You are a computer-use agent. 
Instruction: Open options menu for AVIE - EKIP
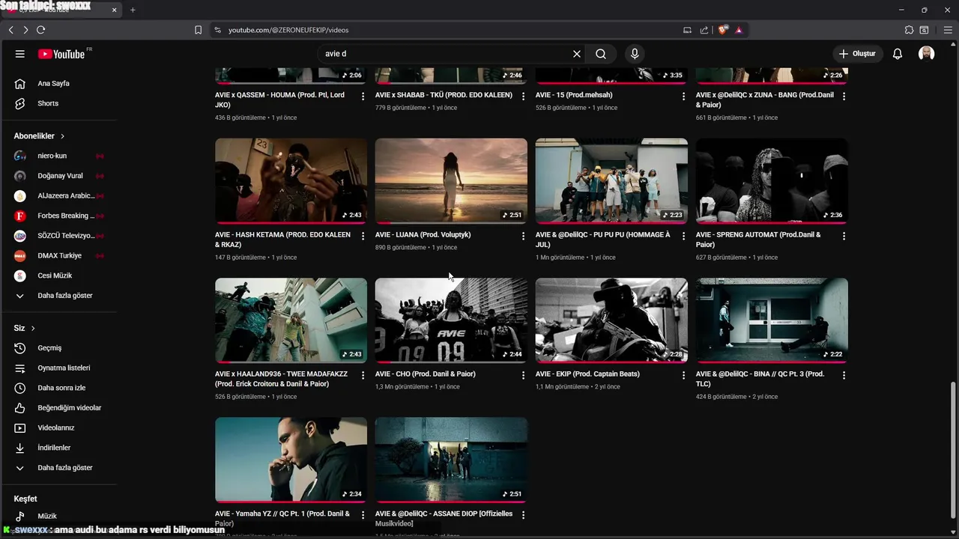(x=683, y=375)
